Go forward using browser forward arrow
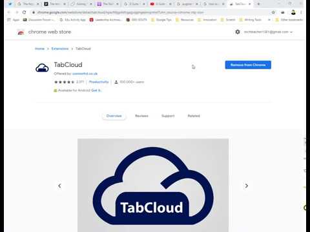Image resolution: width=310 pixels, height=232 pixels. tap(17, 12)
